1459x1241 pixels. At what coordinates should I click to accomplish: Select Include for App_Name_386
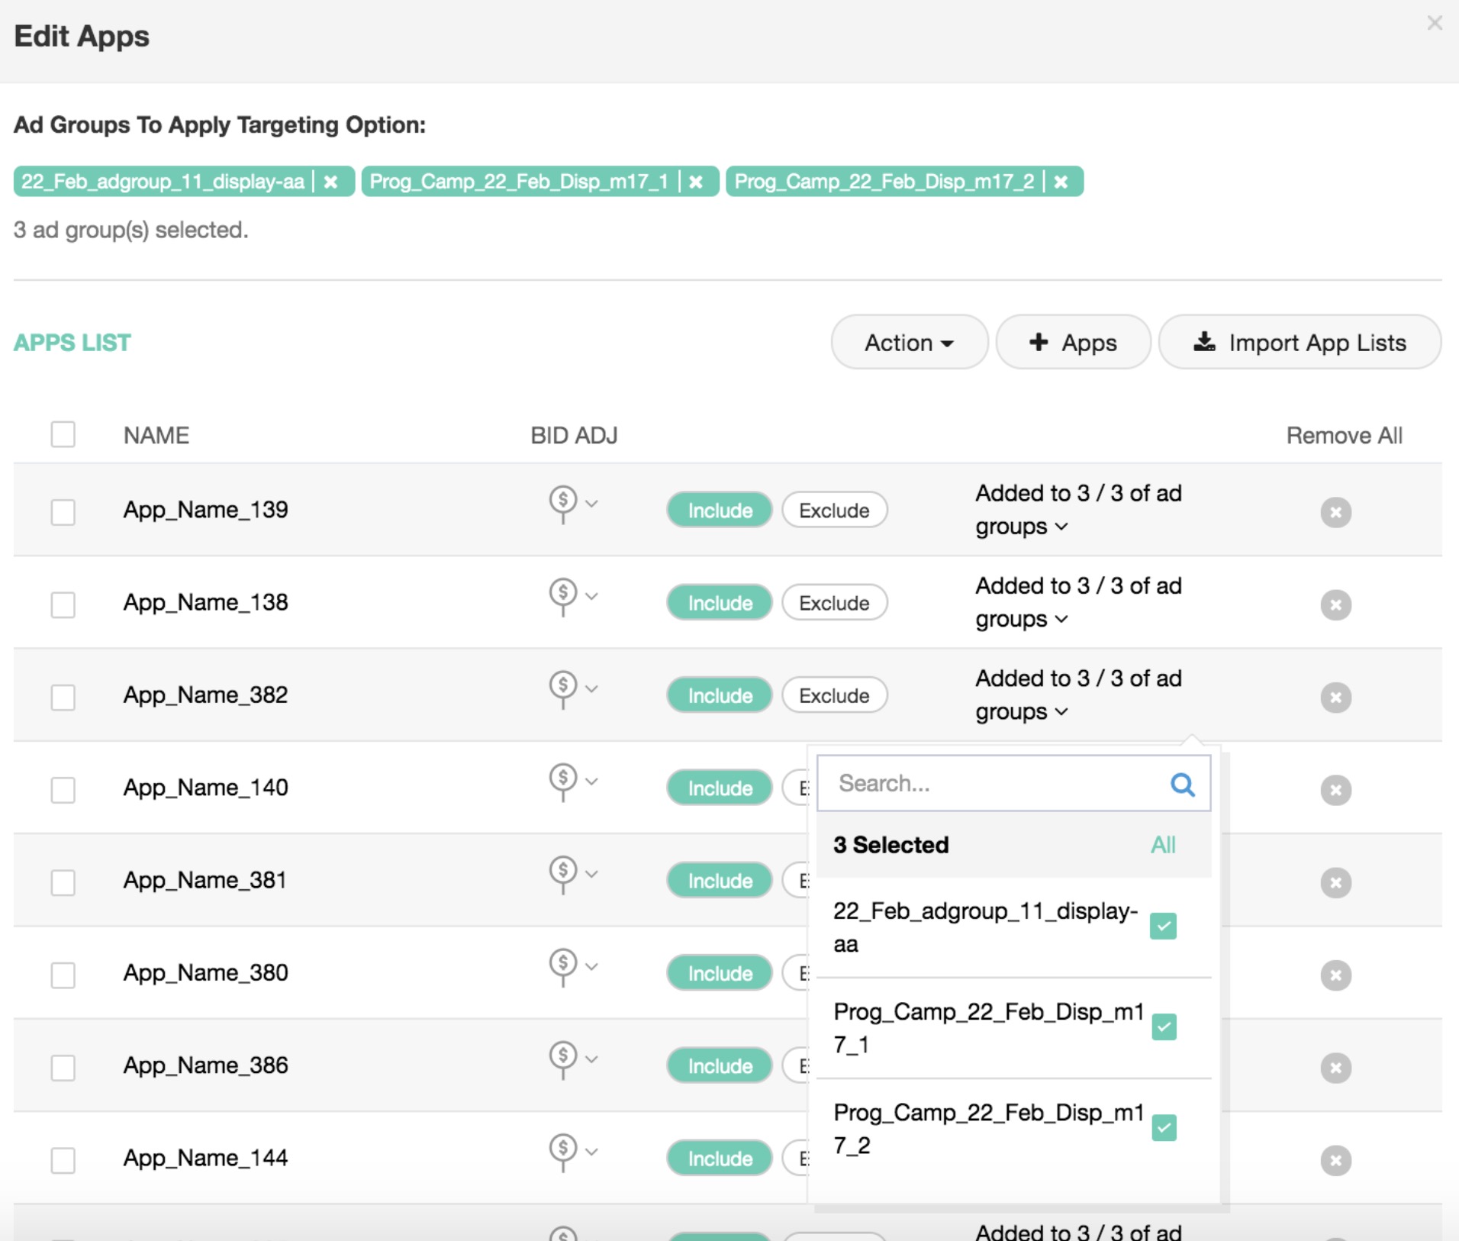coord(720,1065)
